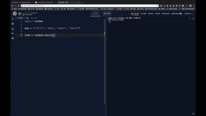Open To do bookmark
The width and height of the screenshot is (206, 116).
tap(126, 9)
